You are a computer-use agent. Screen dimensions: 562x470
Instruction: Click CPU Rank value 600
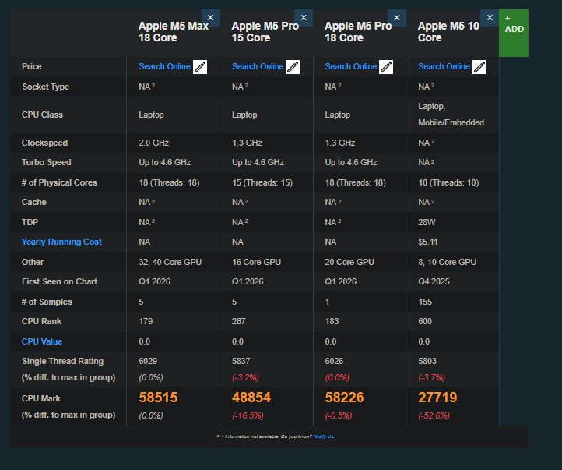tap(425, 321)
